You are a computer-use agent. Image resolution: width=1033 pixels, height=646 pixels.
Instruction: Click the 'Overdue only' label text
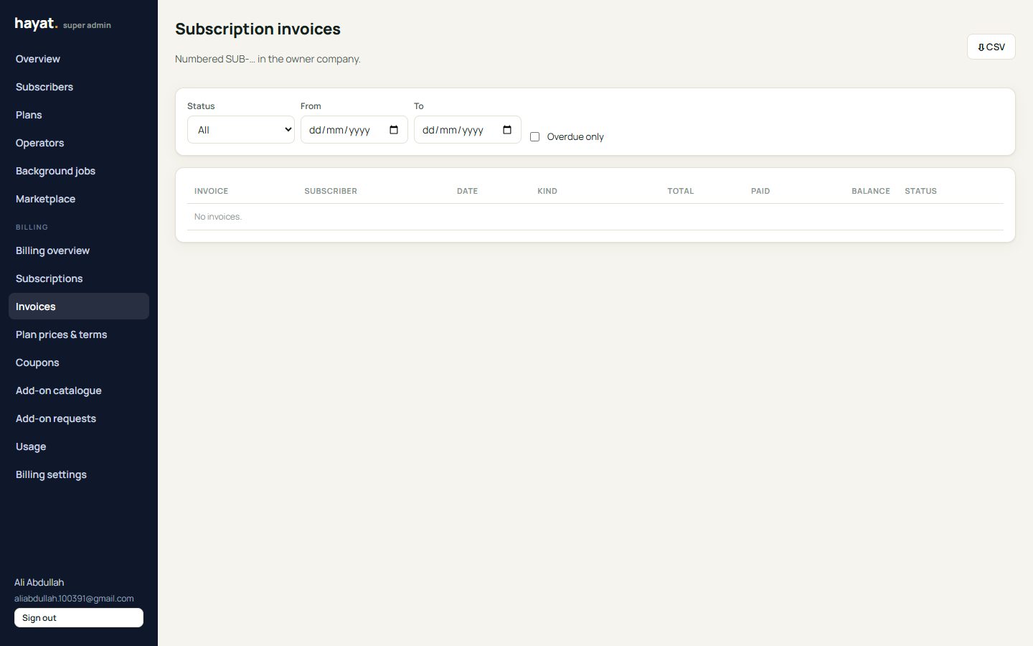click(x=575, y=136)
